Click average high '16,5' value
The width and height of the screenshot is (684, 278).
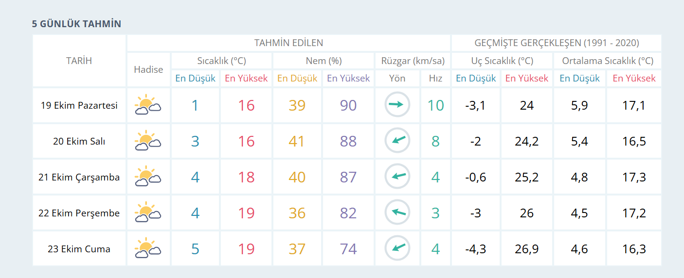(x=634, y=141)
